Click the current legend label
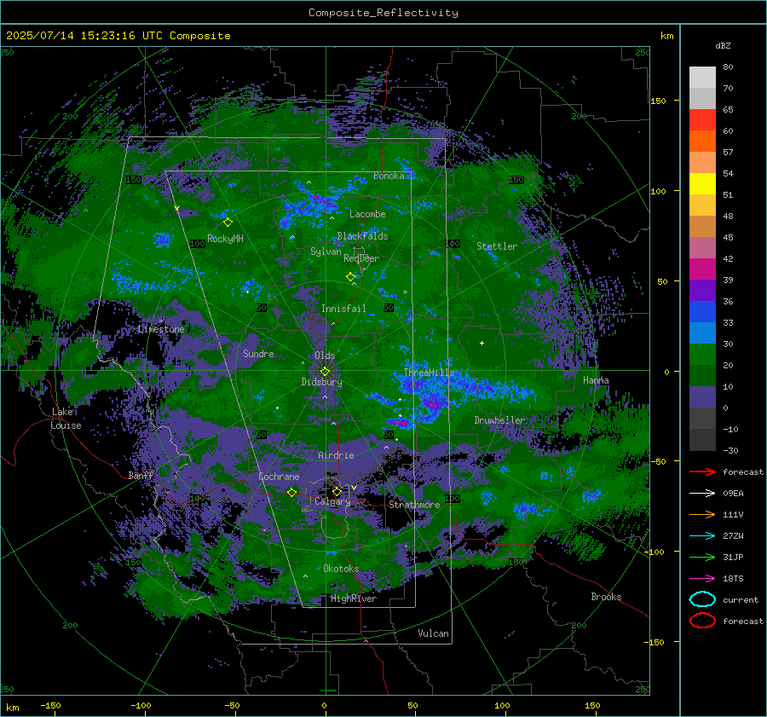Image resolution: width=767 pixels, height=717 pixels. [x=741, y=600]
